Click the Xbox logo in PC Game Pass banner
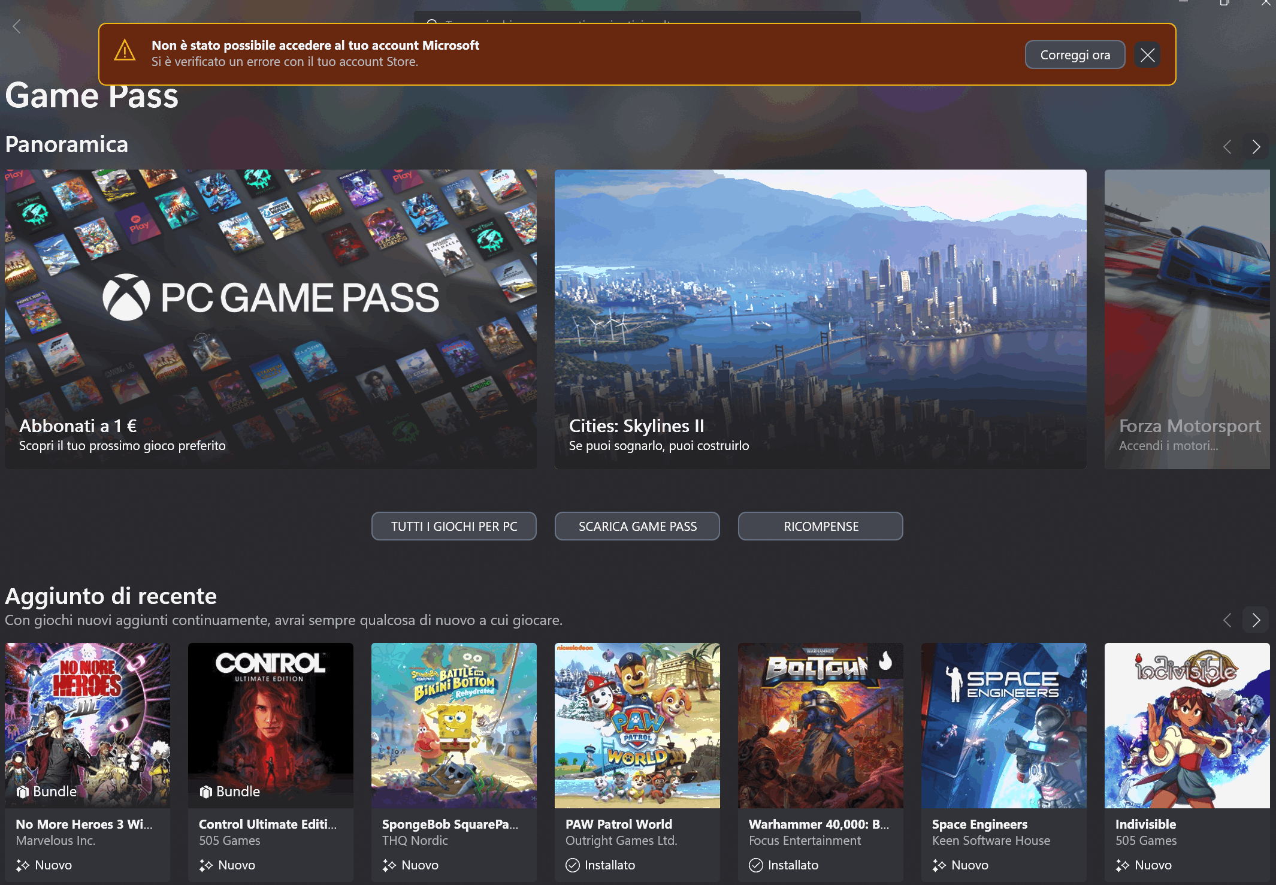The image size is (1276, 885). click(x=126, y=298)
